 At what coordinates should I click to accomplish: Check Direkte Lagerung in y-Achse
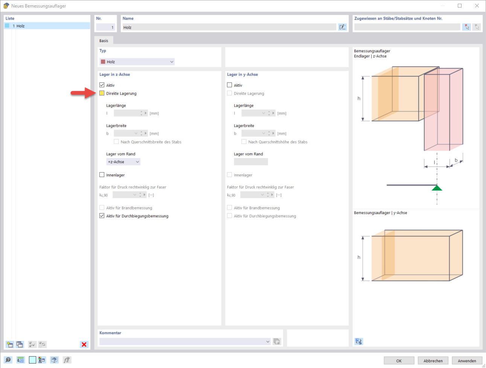coord(229,93)
